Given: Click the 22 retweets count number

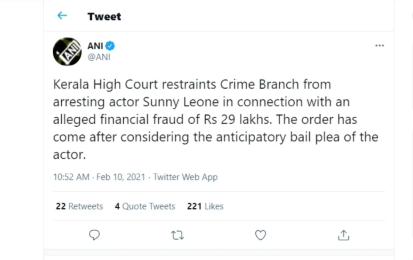Looking at the screenshot, I should click(61, 206).
